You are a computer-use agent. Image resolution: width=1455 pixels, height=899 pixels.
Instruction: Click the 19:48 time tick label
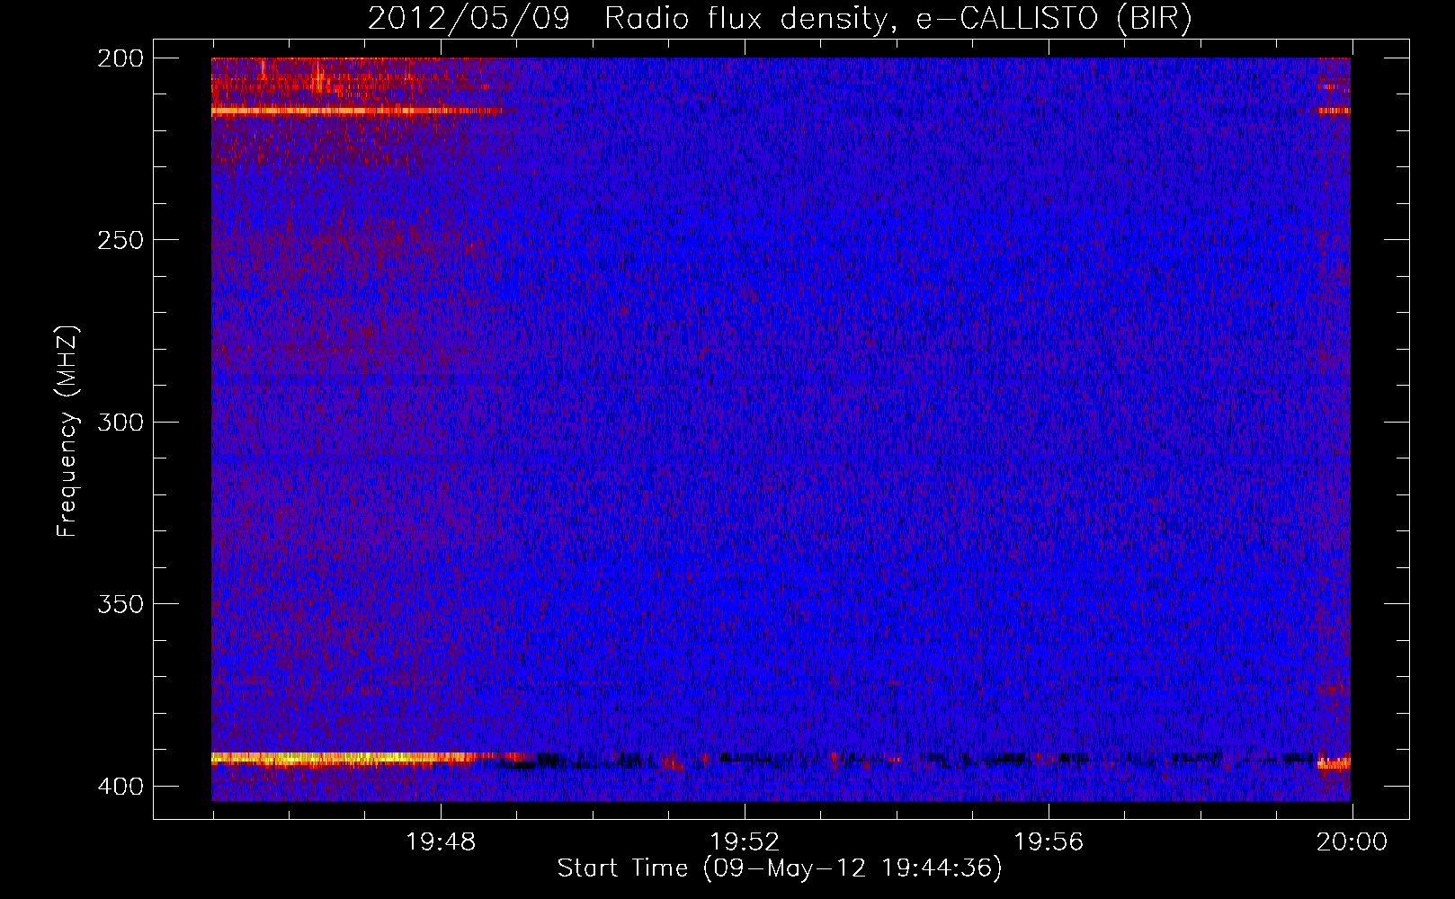[x=441, y=842]
